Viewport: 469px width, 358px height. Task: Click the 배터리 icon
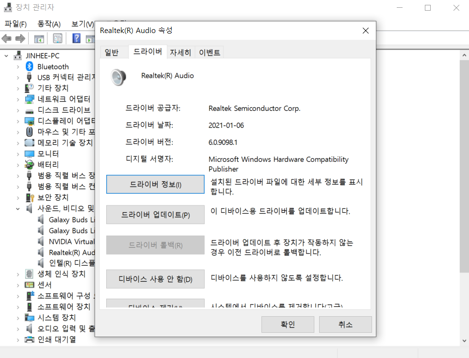click(29, 165)
